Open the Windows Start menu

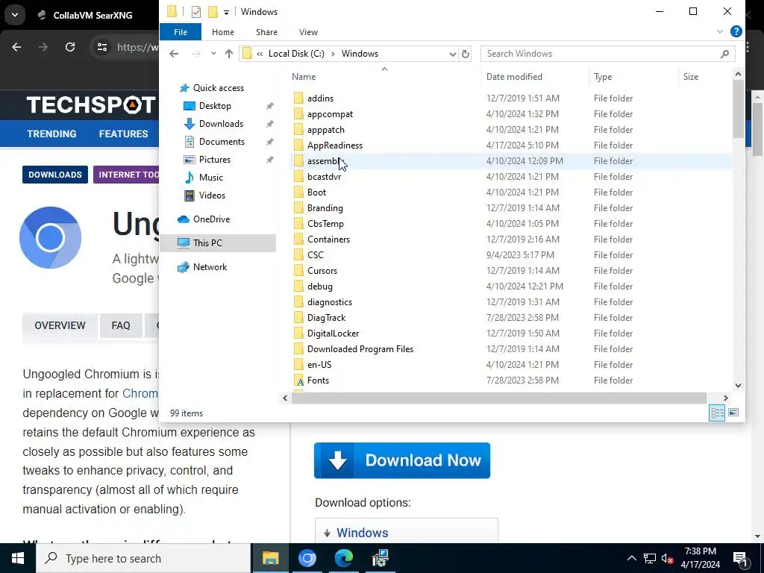[x=18, y=558]
